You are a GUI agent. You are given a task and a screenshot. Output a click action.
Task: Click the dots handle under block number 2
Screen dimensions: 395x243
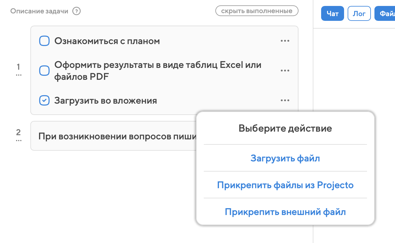(18, 140)
